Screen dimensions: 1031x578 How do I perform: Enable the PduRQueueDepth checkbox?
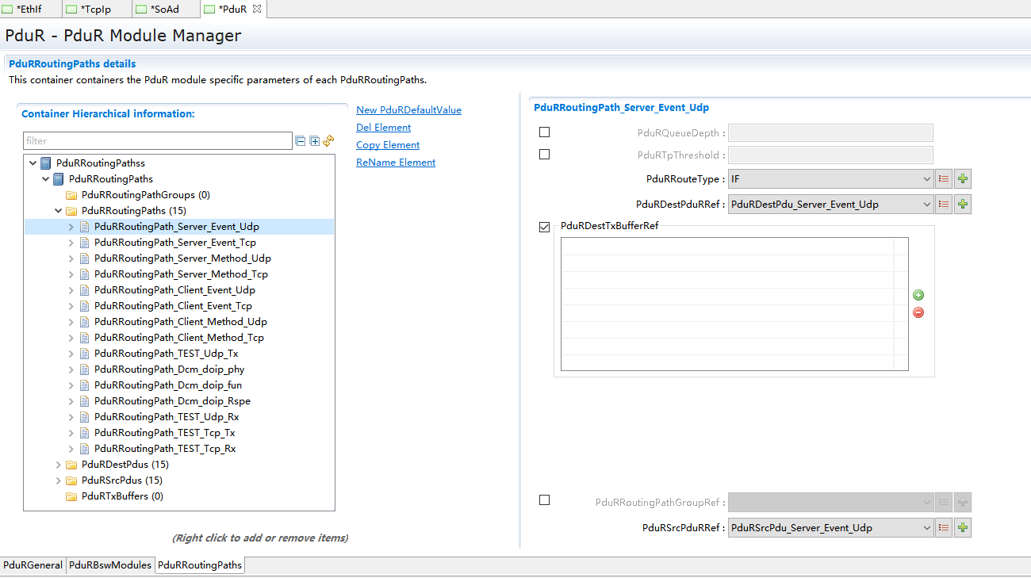[544, 132]
